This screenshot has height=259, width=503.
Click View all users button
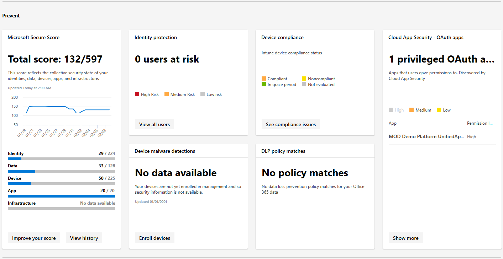click(154, 124)
